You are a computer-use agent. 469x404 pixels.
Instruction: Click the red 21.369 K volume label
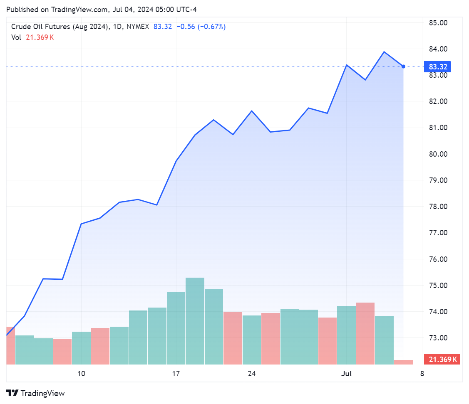coord(442,359)
